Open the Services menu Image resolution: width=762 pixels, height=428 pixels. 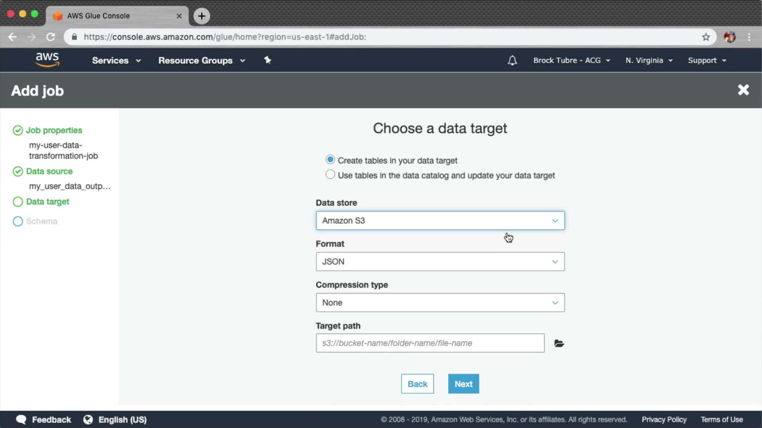(x=116, y=60)
